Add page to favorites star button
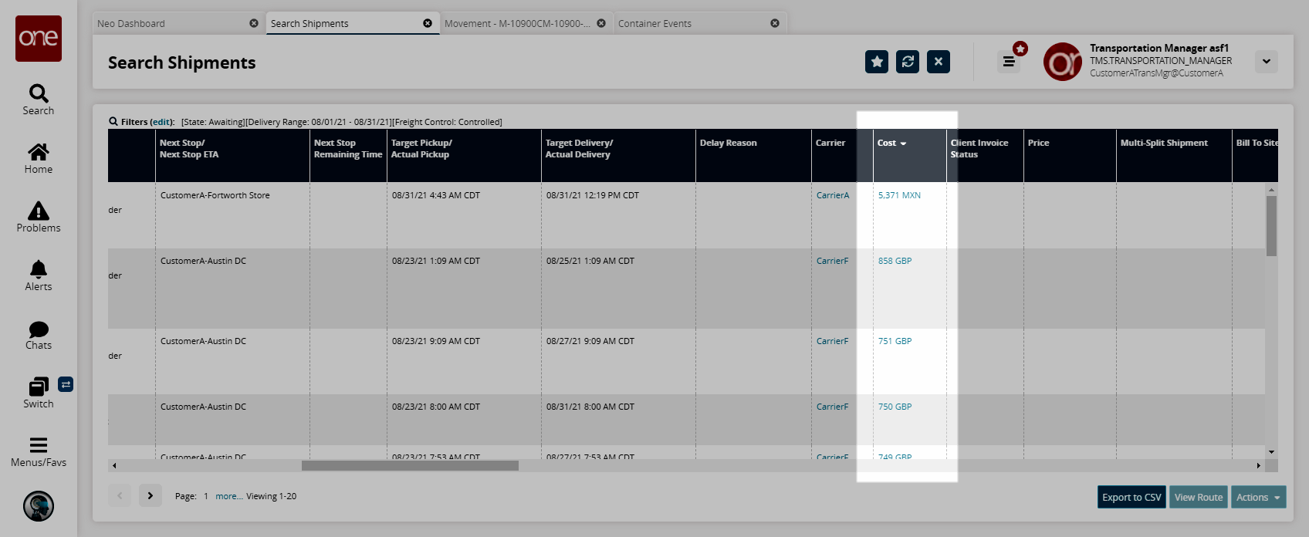This screenshot has height=537, width=1309. pos(877,62)
